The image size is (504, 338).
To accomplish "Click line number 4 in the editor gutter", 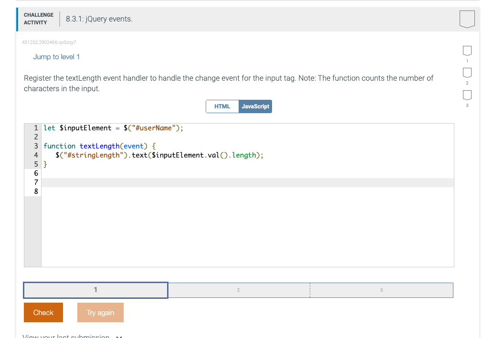I will [35, 155].
